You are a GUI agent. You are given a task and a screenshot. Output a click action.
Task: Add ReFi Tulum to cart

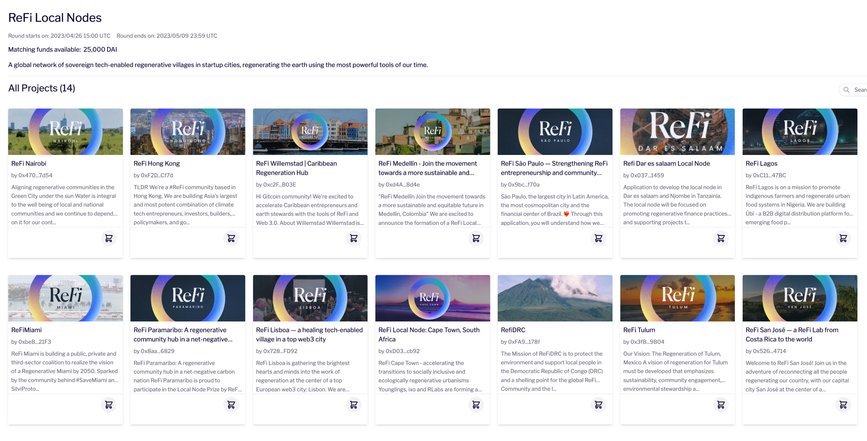tap(721, 405)
